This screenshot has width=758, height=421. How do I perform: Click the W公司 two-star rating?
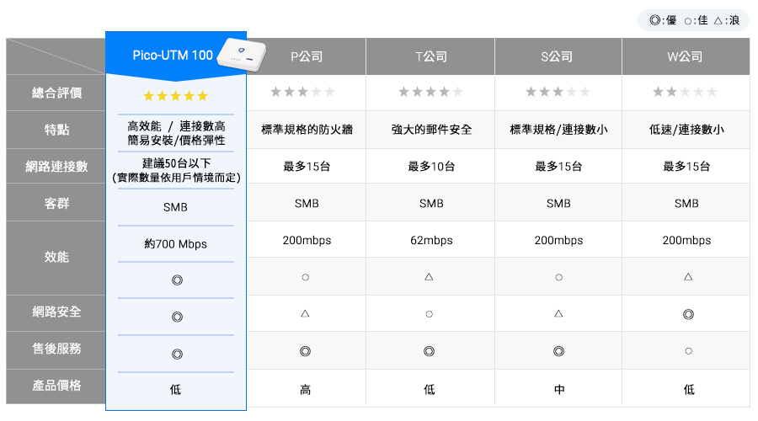point(685,92)
